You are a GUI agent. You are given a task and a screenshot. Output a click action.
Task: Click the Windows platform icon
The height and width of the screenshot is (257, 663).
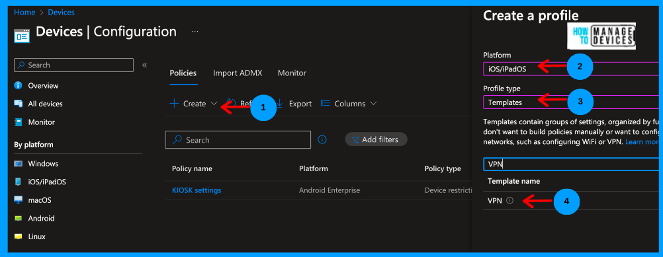[x=18, y=164]
